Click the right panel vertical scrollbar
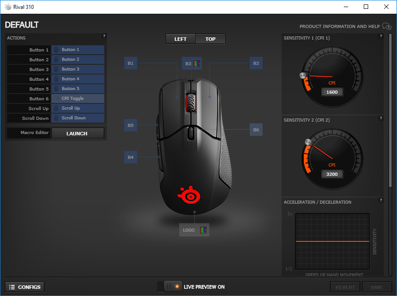This screenshot has height=296, width=397. click(x=390, y=111)
